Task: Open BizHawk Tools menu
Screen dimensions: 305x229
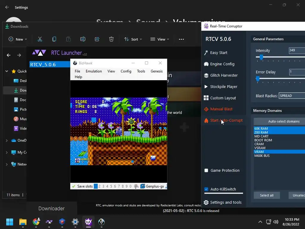Action: 141,71
